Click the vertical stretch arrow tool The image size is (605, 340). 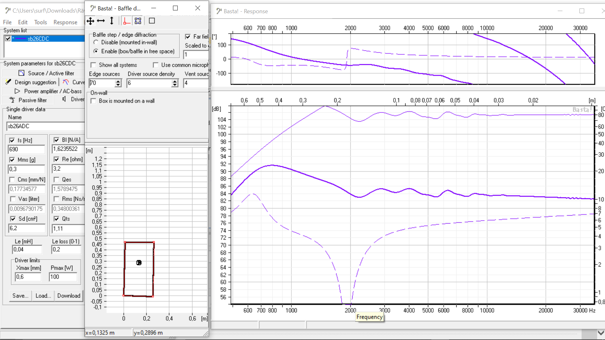point(112,21)
